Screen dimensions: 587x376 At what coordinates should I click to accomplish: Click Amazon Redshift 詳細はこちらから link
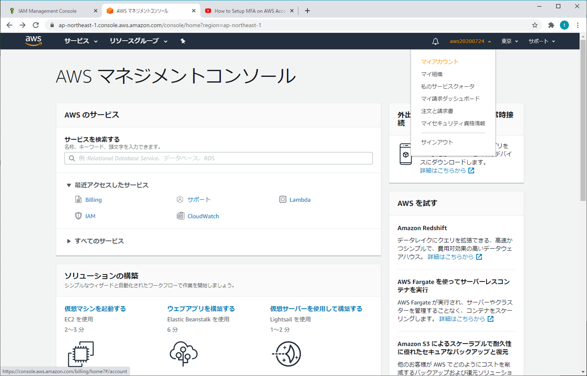tap(451, 257)
